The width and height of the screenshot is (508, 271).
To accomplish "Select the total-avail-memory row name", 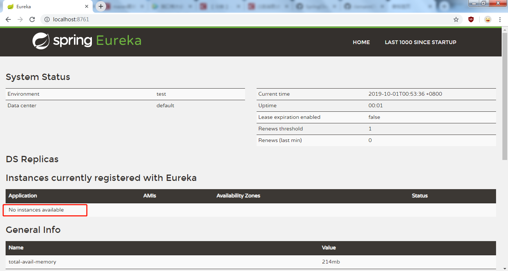I will 32,262.
